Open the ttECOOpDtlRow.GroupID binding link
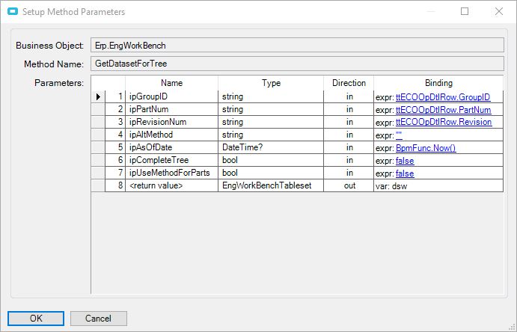 pyautogui.click(x=442, y=97)
